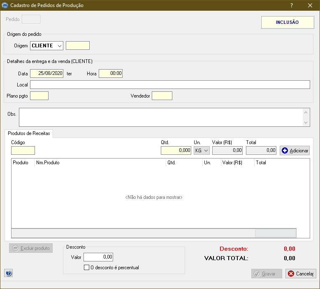Click the Local text field
The image size is (320, 289).
pos(170,84)
